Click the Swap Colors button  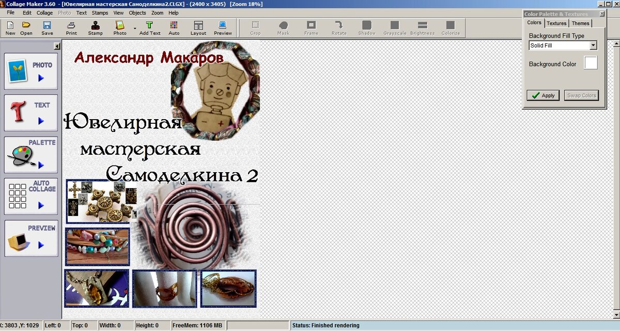[x=582, y=95]
